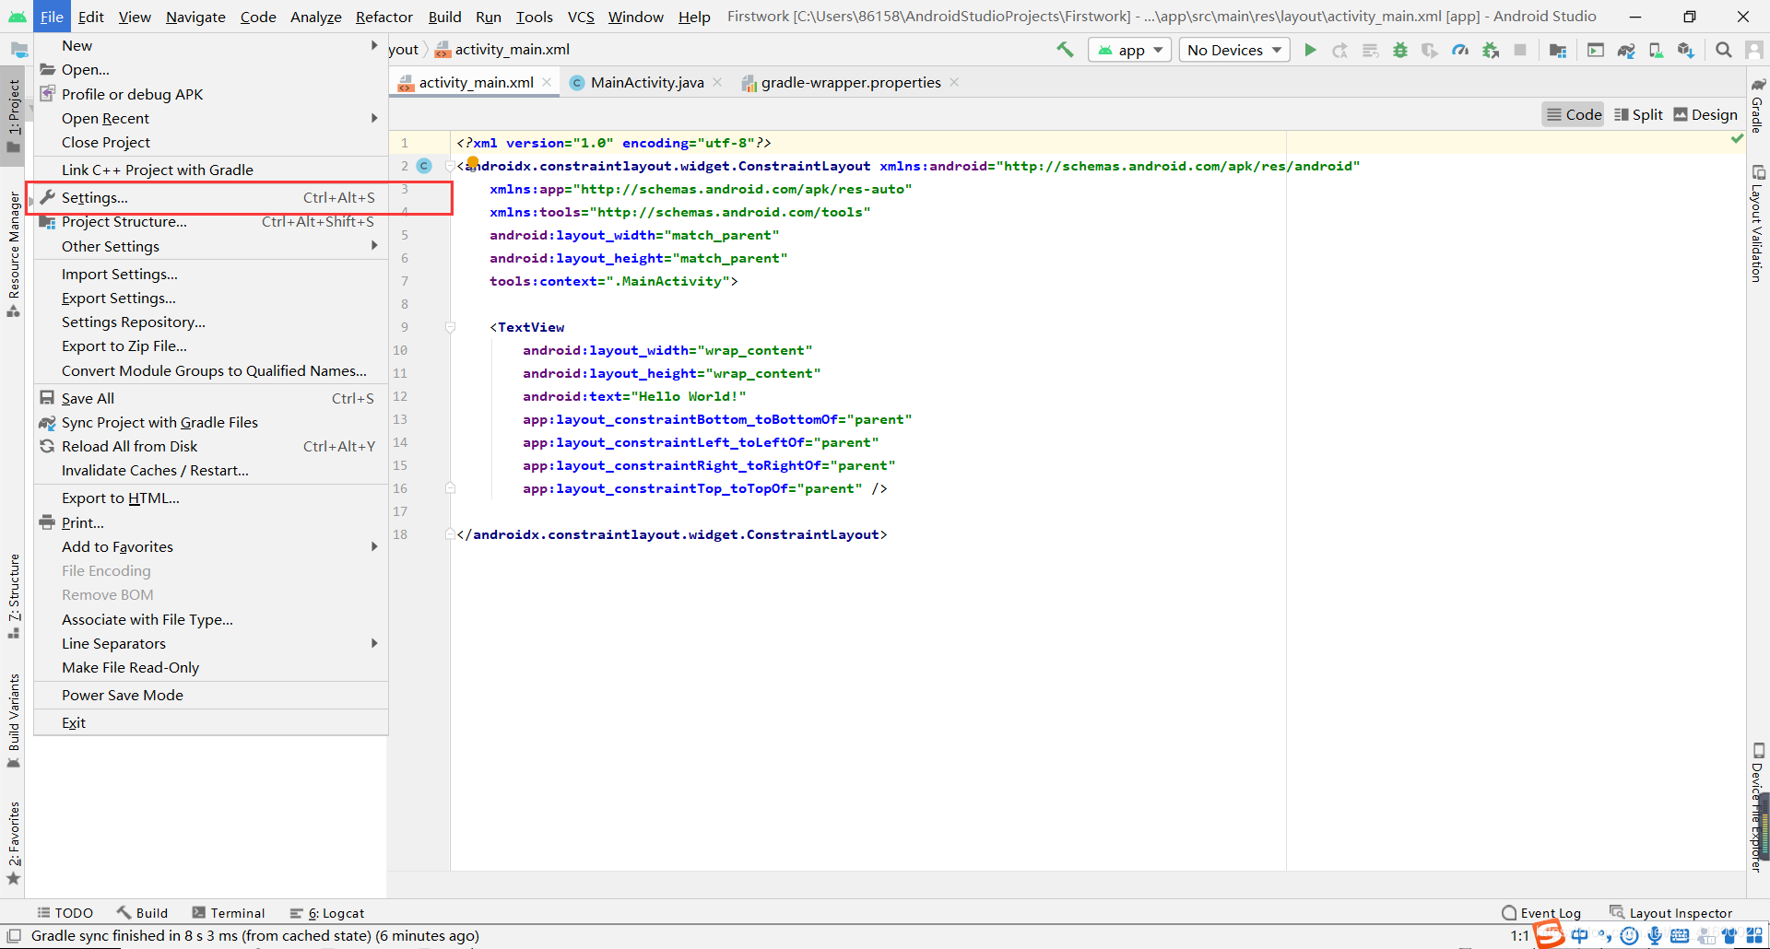The width and height of the screenshot is (1770, 949).
Task: Click the activity_main.xml breadcrumb
Action: [502, 50]
